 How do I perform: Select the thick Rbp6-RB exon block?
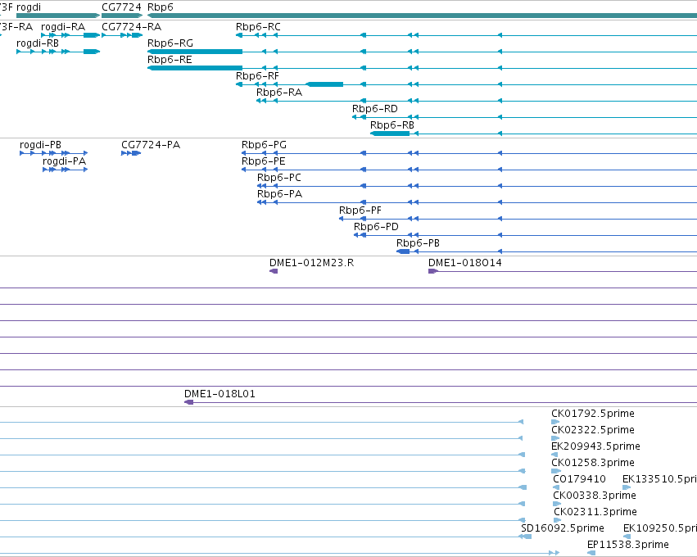point(390,134)
